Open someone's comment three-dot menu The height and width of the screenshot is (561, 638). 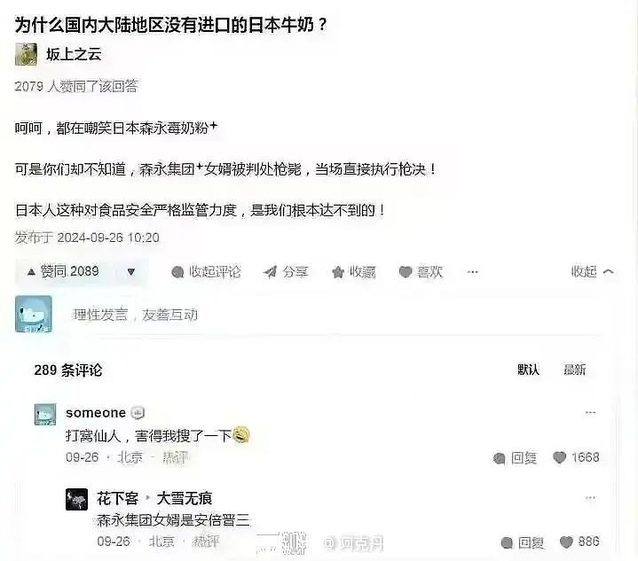(x=590, y=413)
